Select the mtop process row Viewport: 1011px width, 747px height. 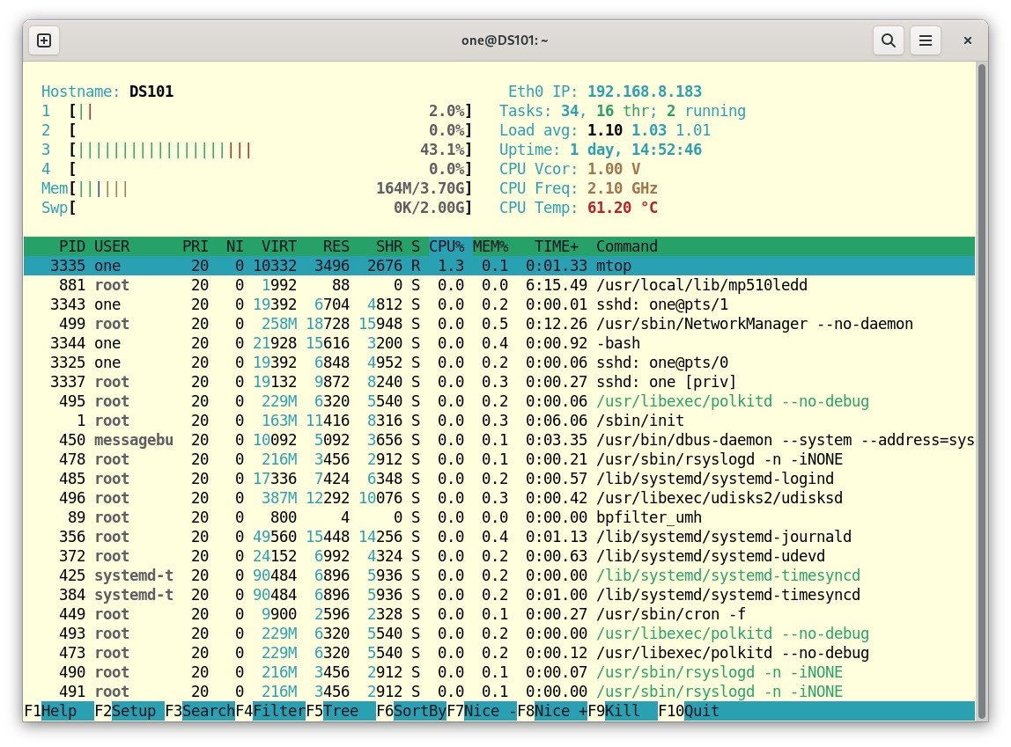(499, 266)
